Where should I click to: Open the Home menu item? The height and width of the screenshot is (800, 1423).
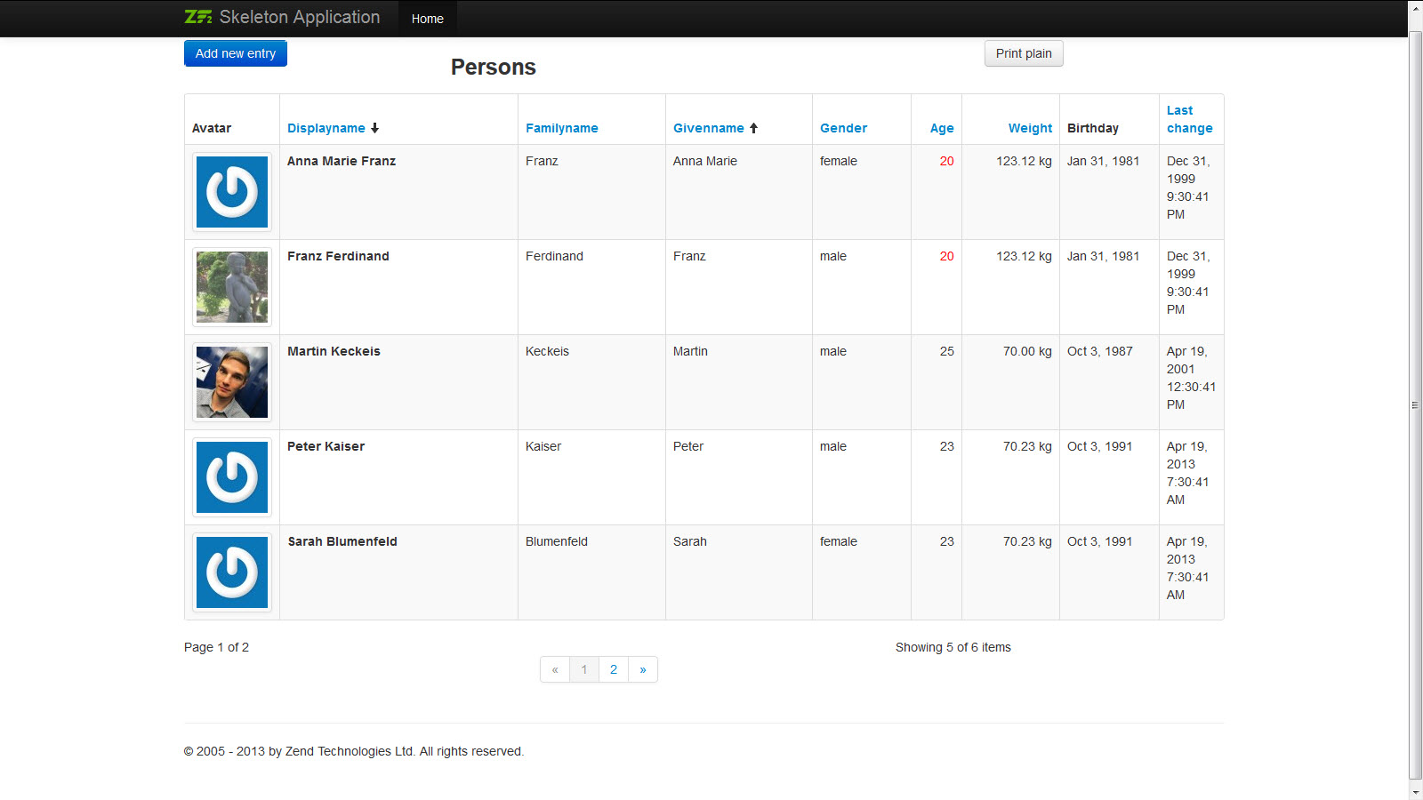point(427,19)
